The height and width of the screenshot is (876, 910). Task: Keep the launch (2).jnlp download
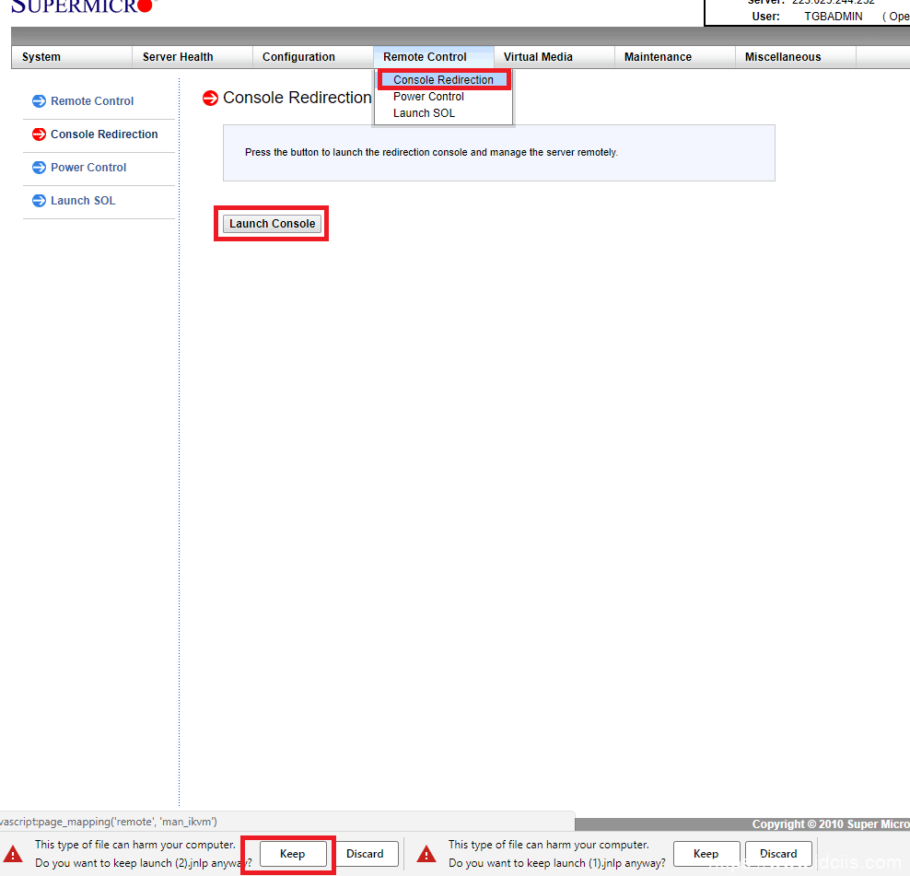[292, 854]
